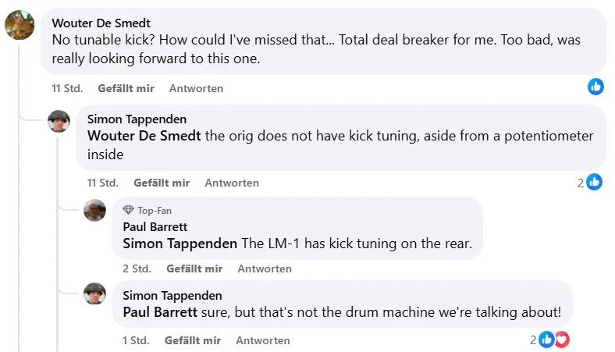The width and height of the screenshot is (615, 352).
Task: Toggle Gefällt mir on Simon's first reply
Action: pos(162,183)
